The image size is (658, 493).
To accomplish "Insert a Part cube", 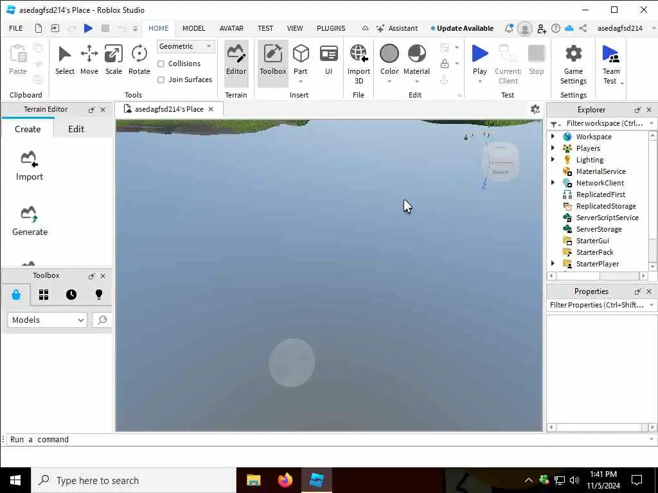I will [301, 55].
